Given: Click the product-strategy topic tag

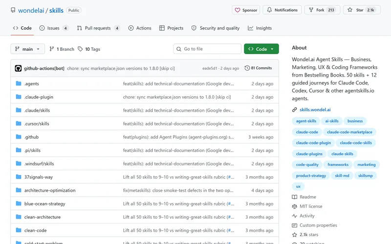Looking at the screenshot, I should pos(311,176).
